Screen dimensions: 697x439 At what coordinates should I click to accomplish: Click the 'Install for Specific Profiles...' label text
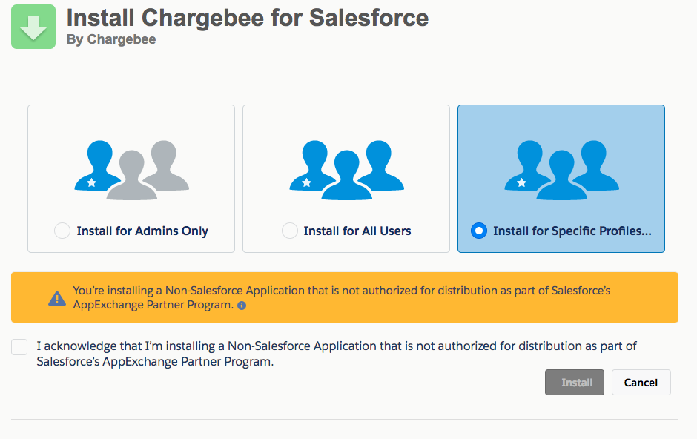coord(572,231)
